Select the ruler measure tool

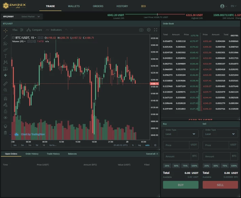click(x=5, y=84)
